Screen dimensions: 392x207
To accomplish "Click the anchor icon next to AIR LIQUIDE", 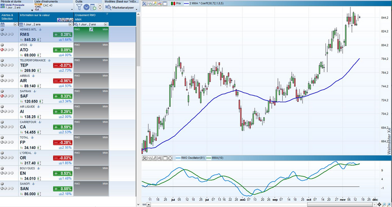I will (x=39, y=107).
